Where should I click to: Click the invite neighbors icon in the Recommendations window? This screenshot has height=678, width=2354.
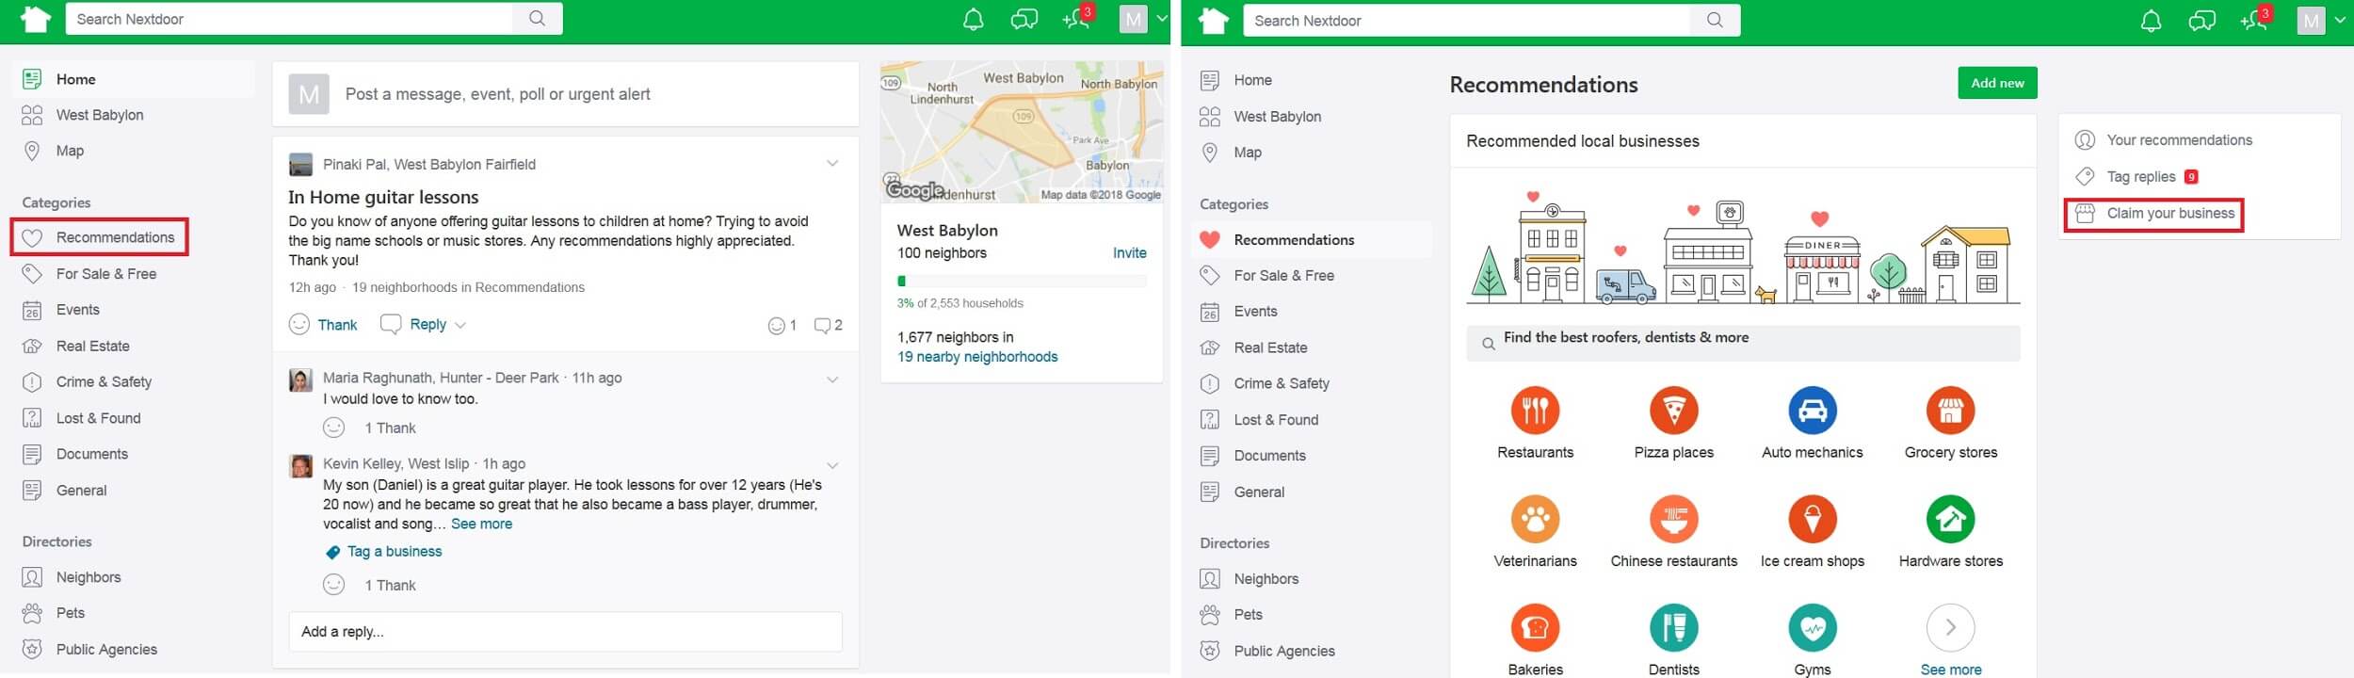(2255, 21)
